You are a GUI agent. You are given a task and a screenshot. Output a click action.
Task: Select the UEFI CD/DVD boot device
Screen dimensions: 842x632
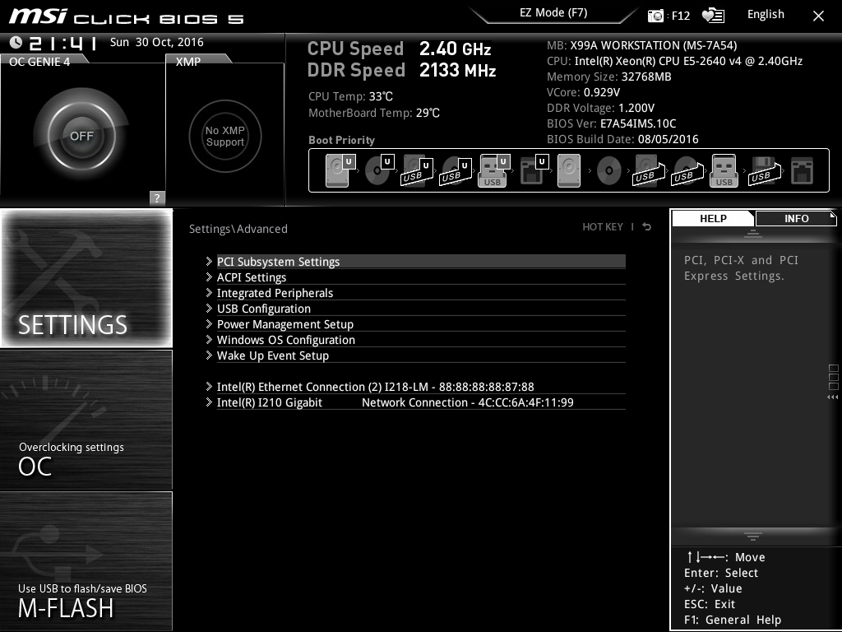coord(379,170)
